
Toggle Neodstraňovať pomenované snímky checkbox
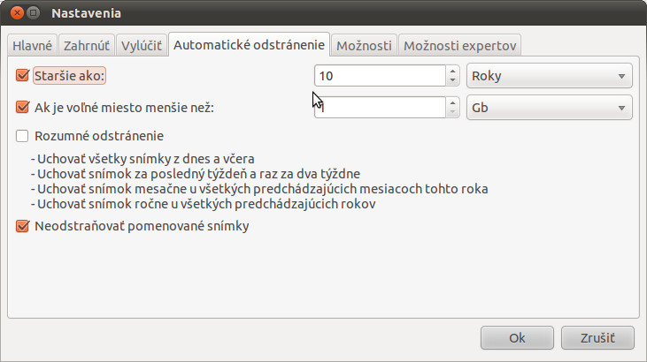[x=23, y=226]
